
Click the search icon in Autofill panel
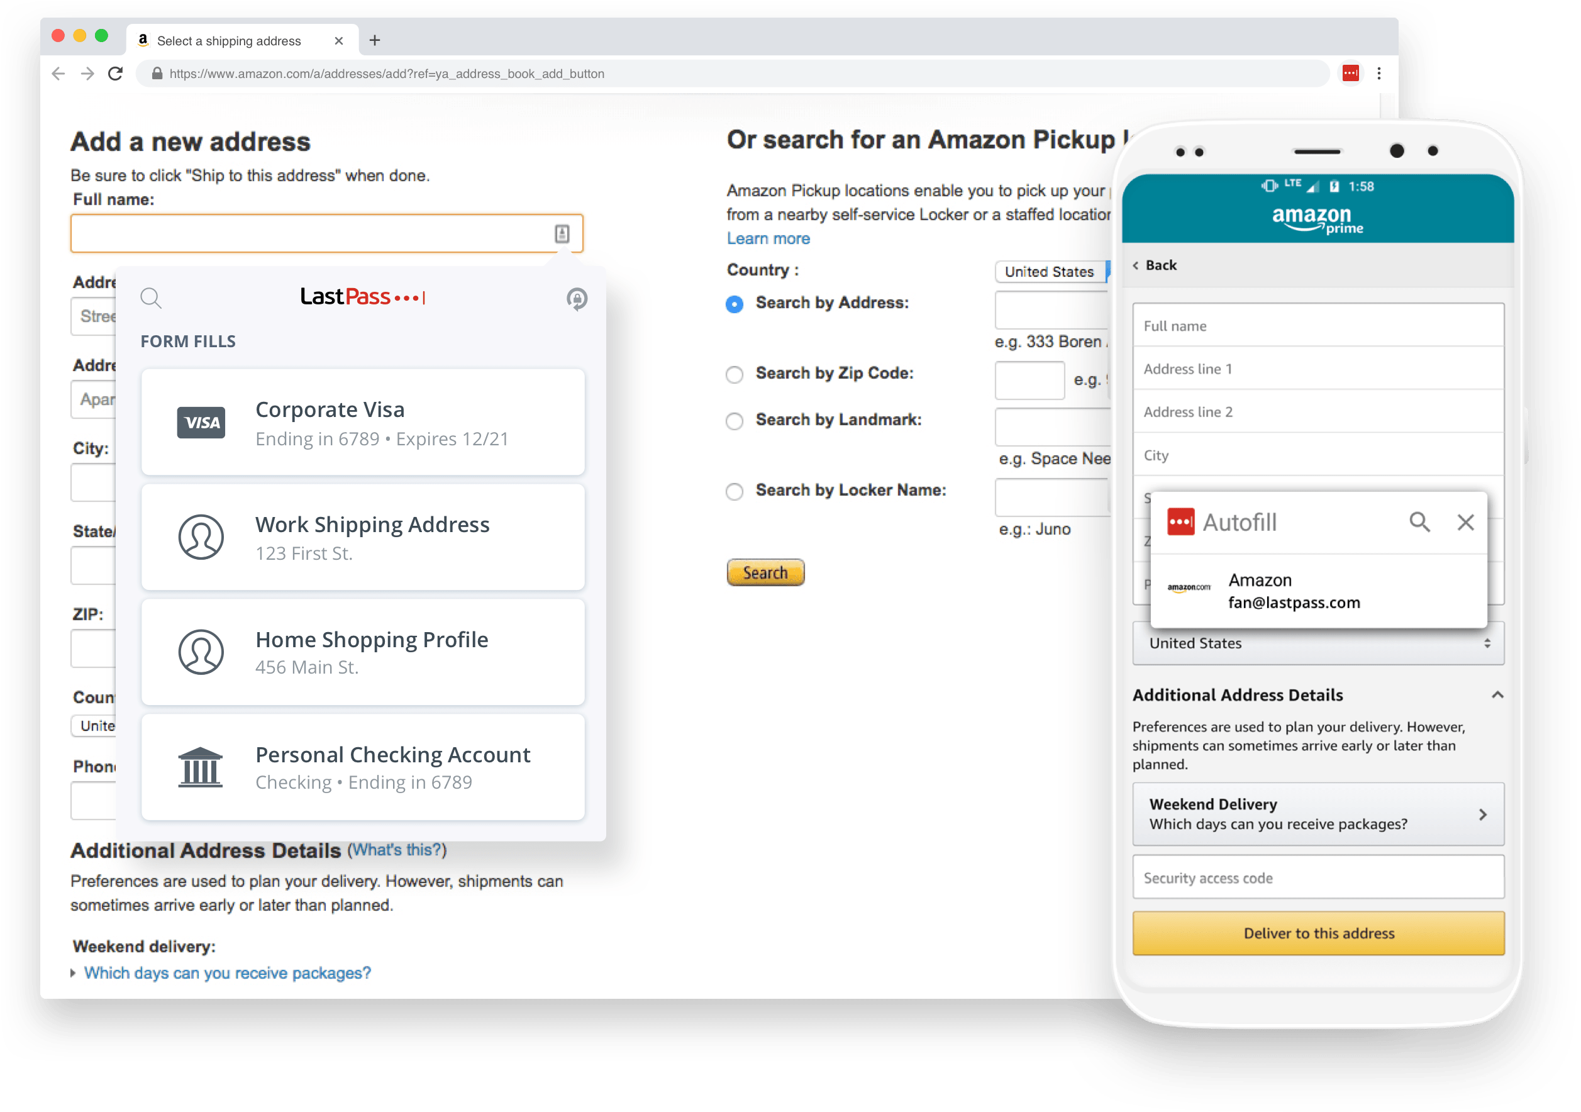pyautogui.click(x=1419, y=522)
